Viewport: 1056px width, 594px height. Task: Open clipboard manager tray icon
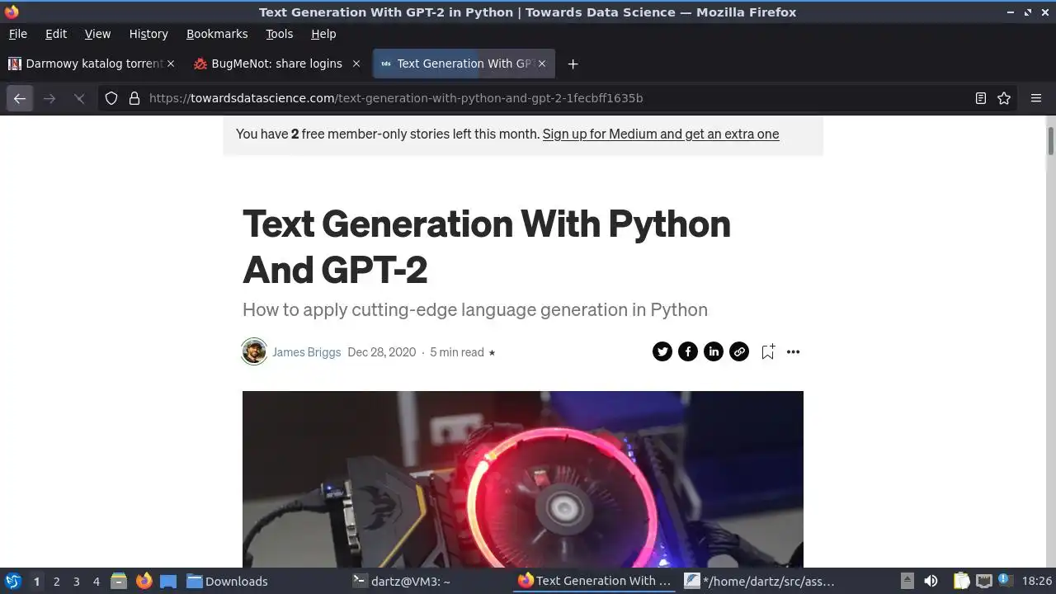point(961,581)
